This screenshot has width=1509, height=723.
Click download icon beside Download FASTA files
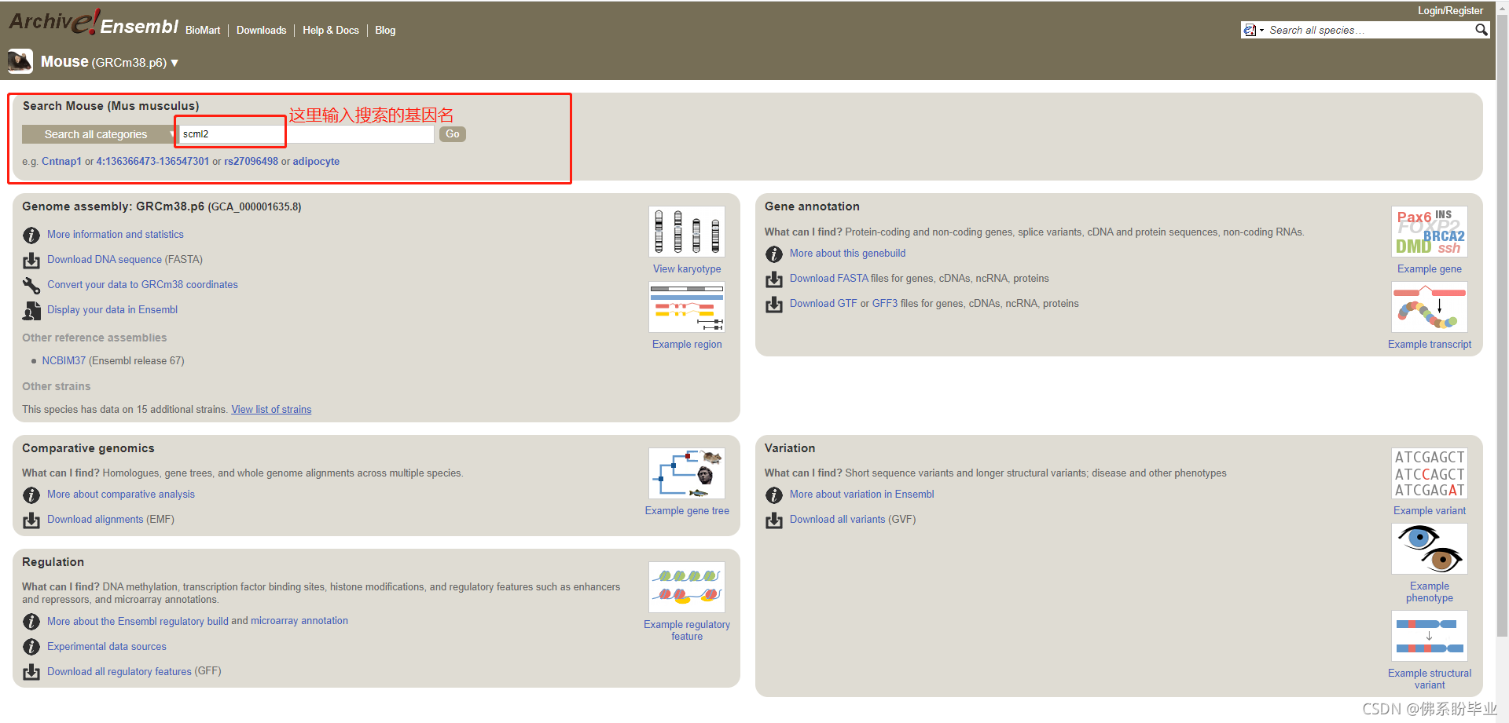click(x=774, y=279)
